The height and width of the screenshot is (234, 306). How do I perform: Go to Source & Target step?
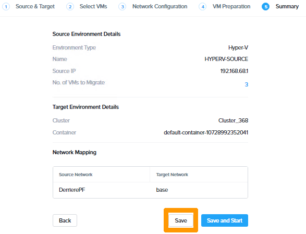click(35, 6)
